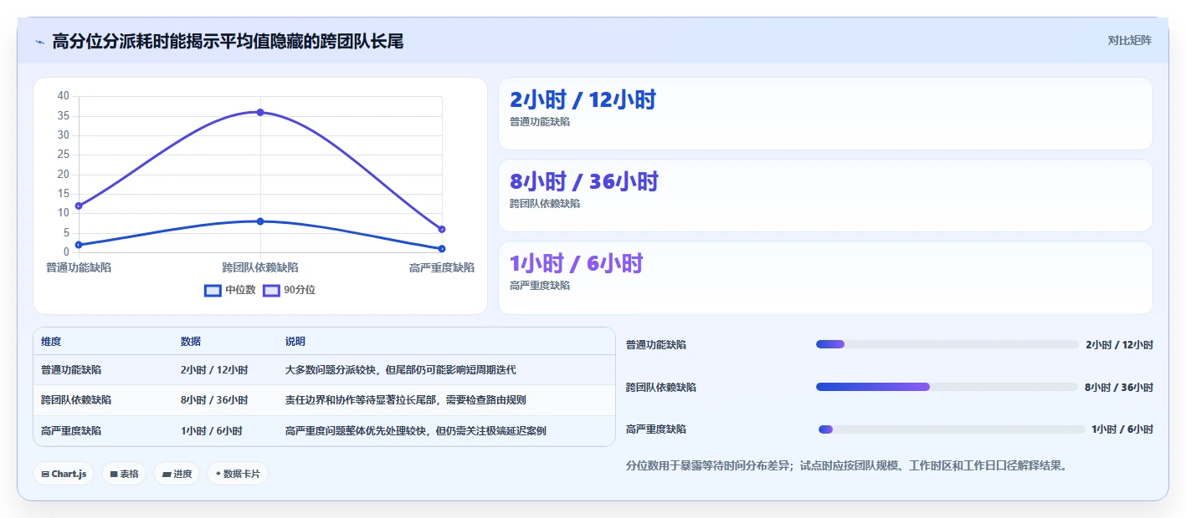Click the 普通功能缺陷 label beside progress bar
The image size is (1186, 518).
point(656,345)
